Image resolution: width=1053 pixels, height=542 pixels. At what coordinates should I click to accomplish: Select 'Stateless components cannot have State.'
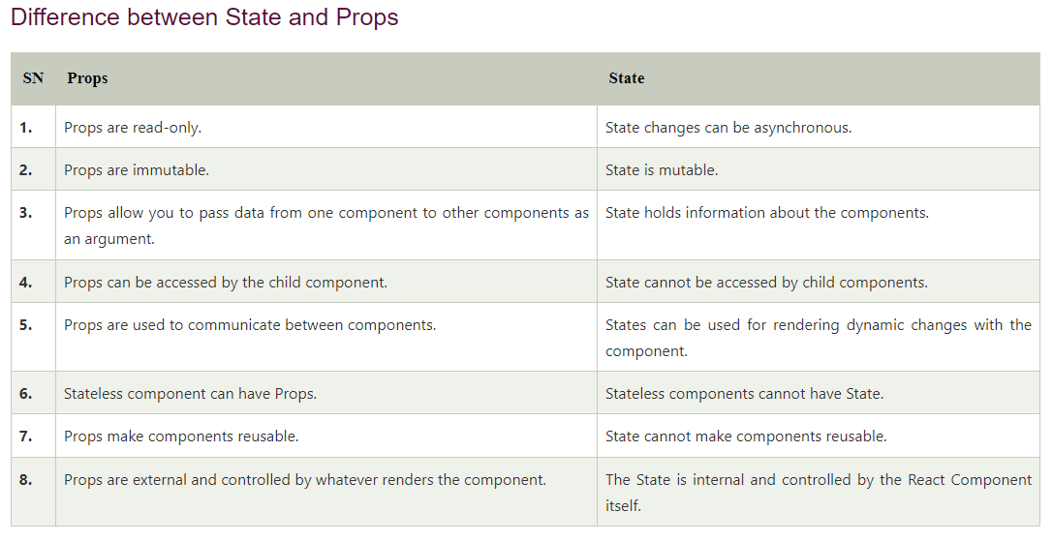[x=744, y=394]
